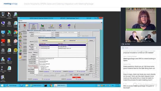This screenshot has width=161, height=91.
Task: Collapse toolbar with left arrow
Action: [20, 26]
